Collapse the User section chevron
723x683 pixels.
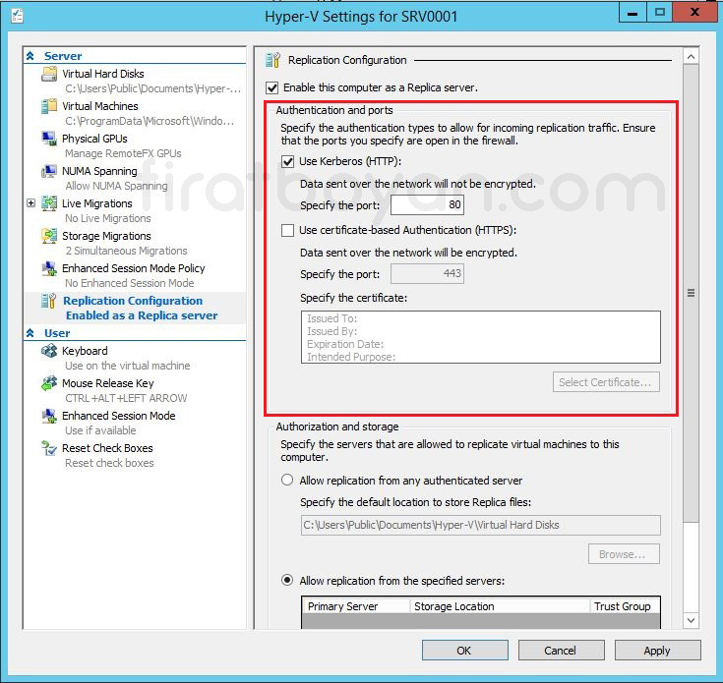coord(30,333)
